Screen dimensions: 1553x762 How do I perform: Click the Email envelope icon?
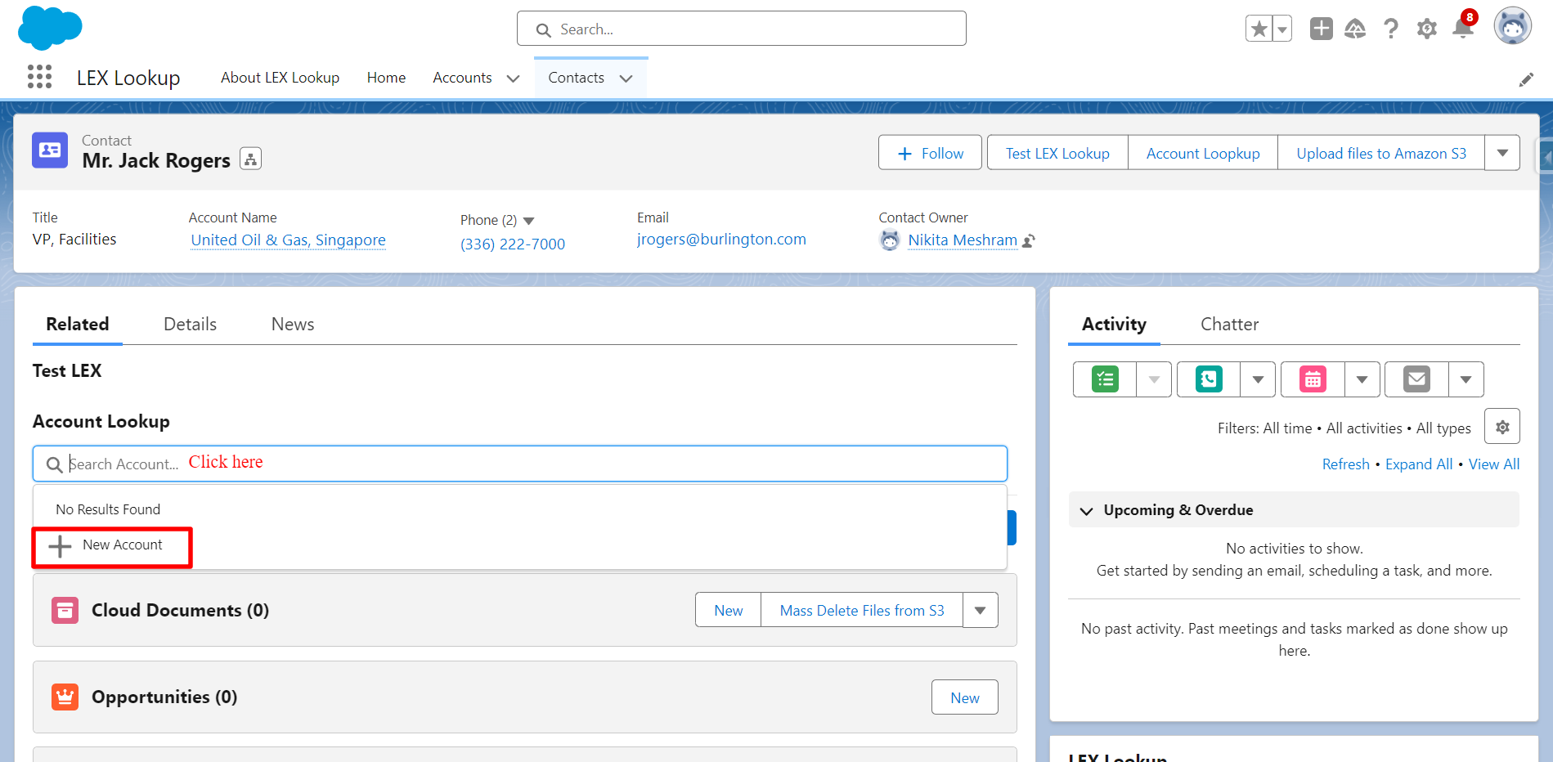[1416, 379]
